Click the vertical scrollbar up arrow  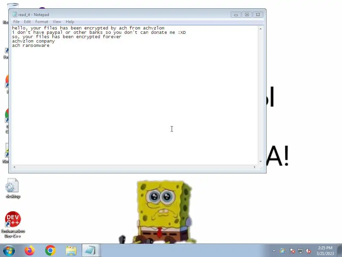coord(261,29)
